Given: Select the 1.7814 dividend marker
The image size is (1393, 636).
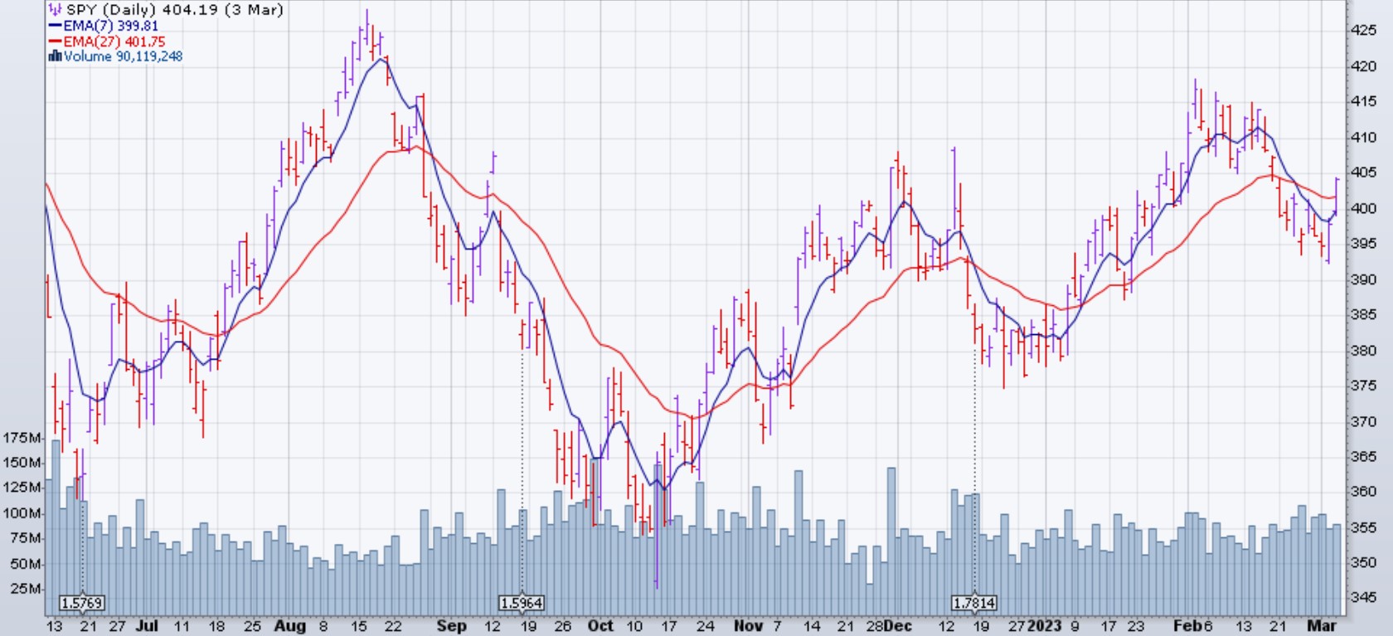Looking at the screenshot, I should point(974,603).
